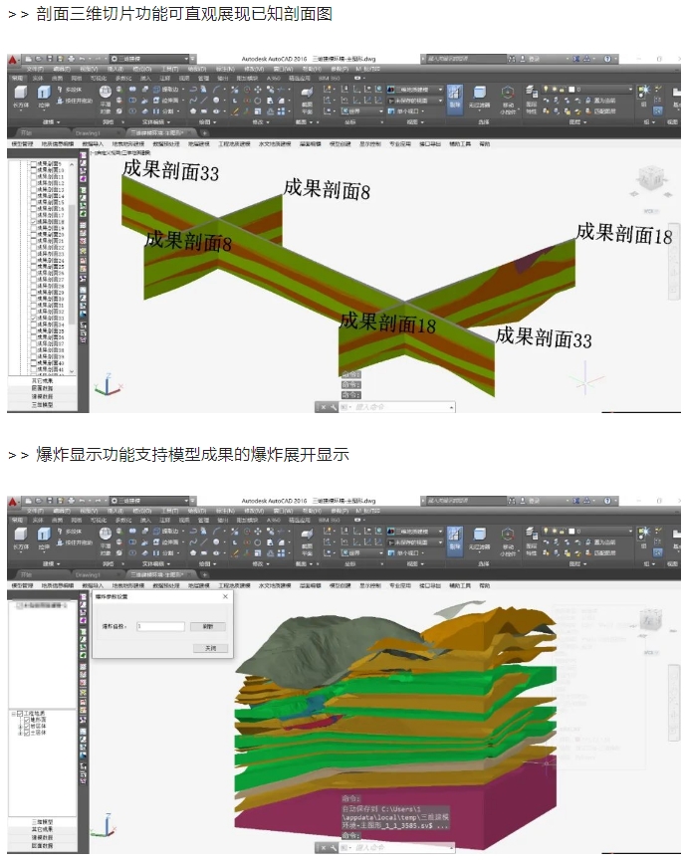Toggle the 岩层体 checkbox in the tree

tap(27, 727)
